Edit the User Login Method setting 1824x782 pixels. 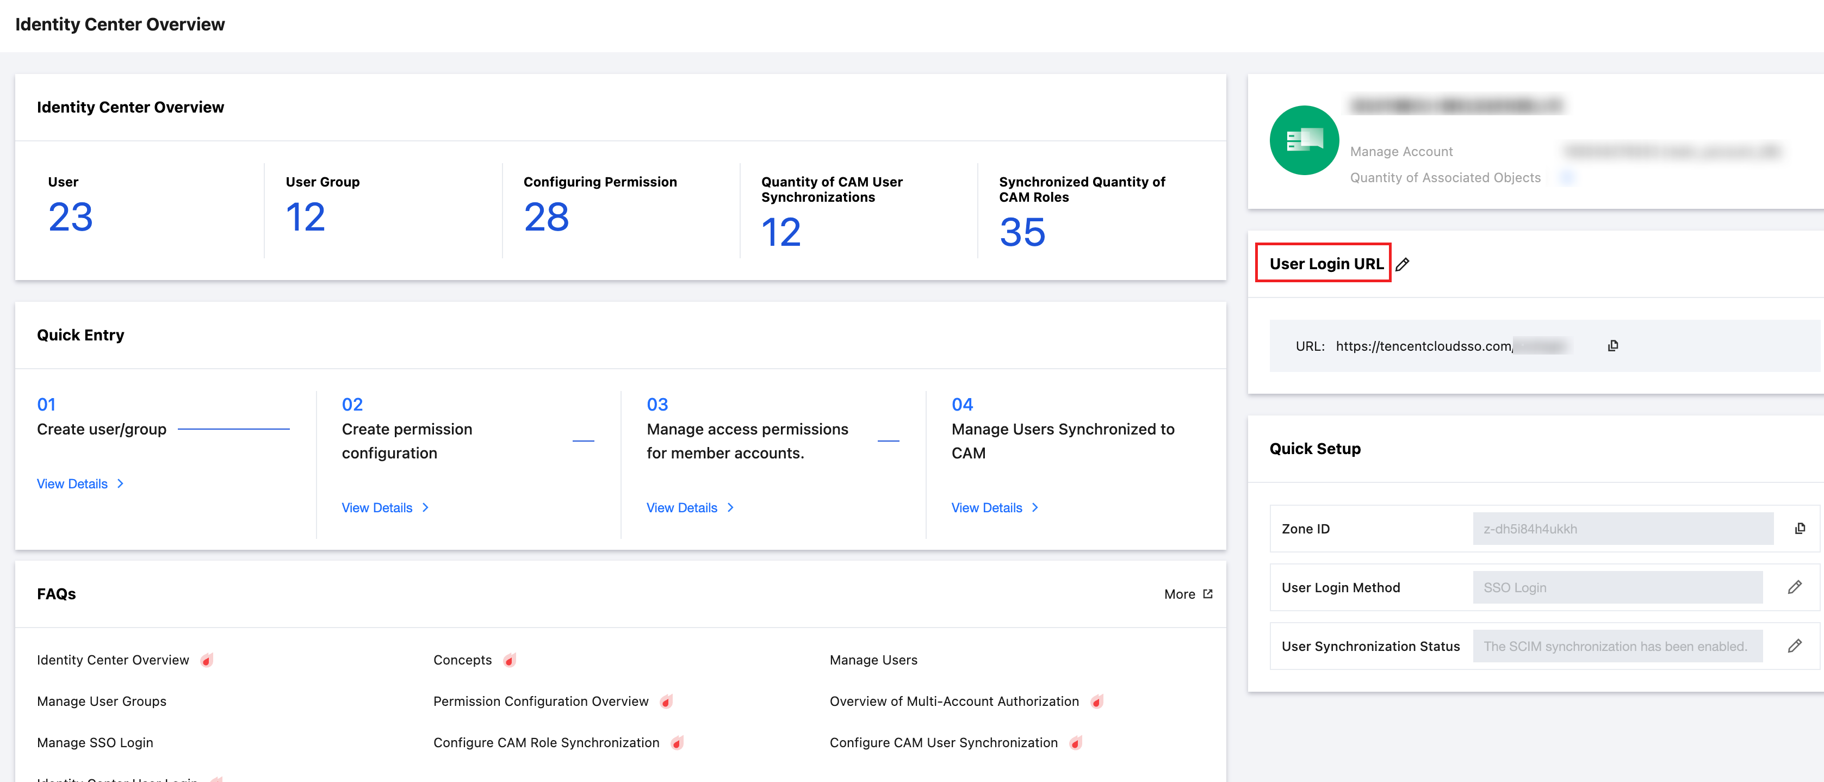click(1794, 587)
